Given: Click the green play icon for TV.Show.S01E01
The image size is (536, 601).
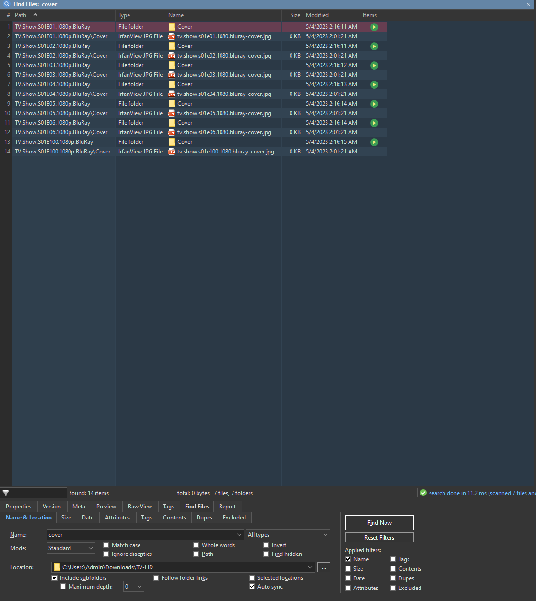Looking at the screenshot, I should [x=374, y=27].
